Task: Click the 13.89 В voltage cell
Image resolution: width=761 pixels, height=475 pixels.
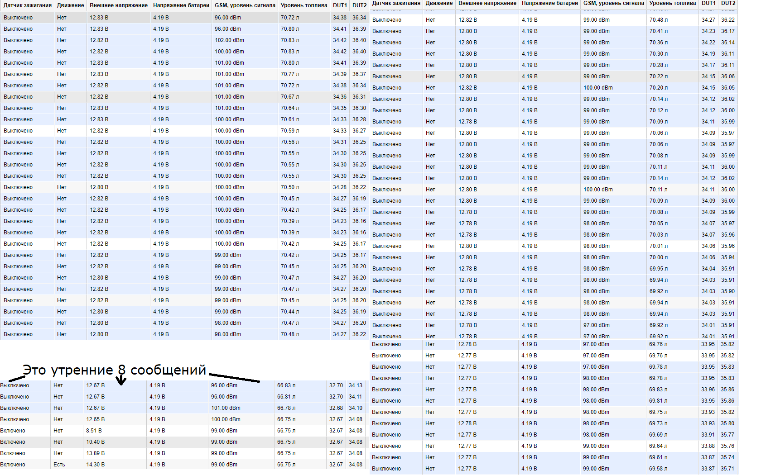Action: [96, 453]
